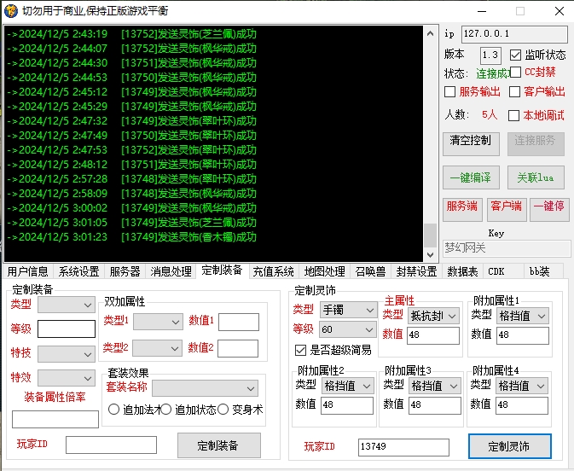Focus the 附加属性1 数值 field

[x=523, y=335]
